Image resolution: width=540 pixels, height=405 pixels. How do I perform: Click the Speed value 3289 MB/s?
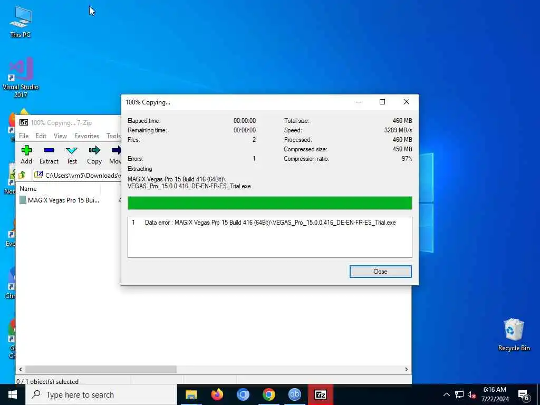point(398,130)
